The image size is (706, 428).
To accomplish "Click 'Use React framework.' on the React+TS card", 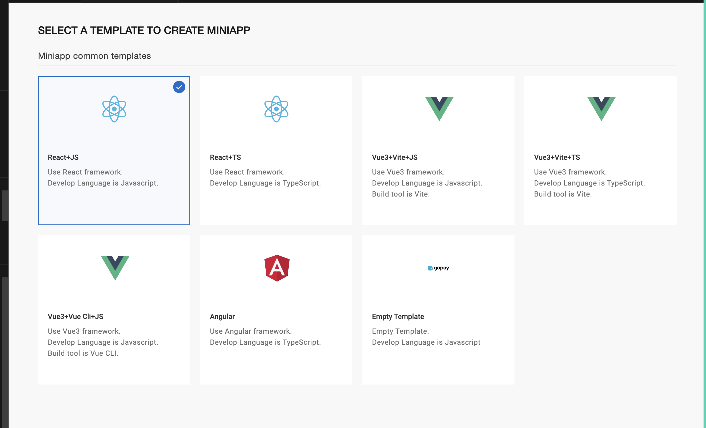I will tap(247, 172).
